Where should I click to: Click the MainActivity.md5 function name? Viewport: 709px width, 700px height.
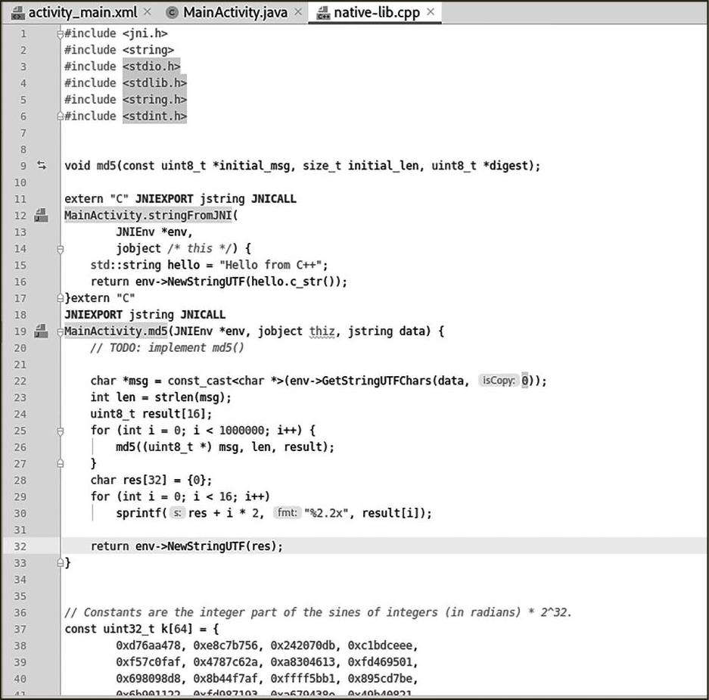click(x=116, y=331)
